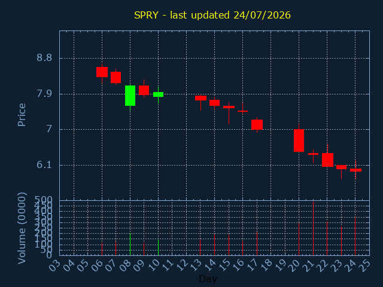The width and height of the screenshot is (383, 287).
Task: Click the 8.8 price axis label
Action: pos(44,58)
